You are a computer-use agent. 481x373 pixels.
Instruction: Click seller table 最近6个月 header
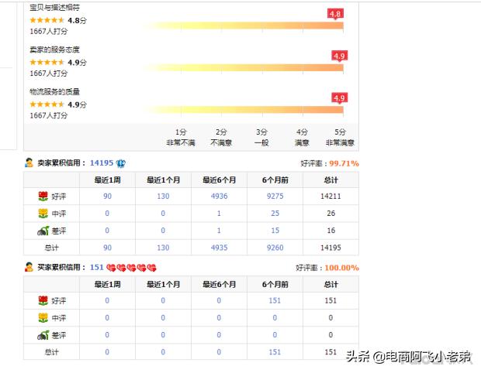[x=219, y=180]
